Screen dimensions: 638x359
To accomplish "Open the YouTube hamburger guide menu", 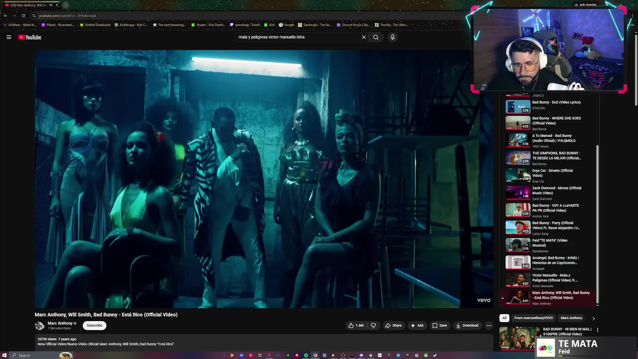I will [8, 37].
